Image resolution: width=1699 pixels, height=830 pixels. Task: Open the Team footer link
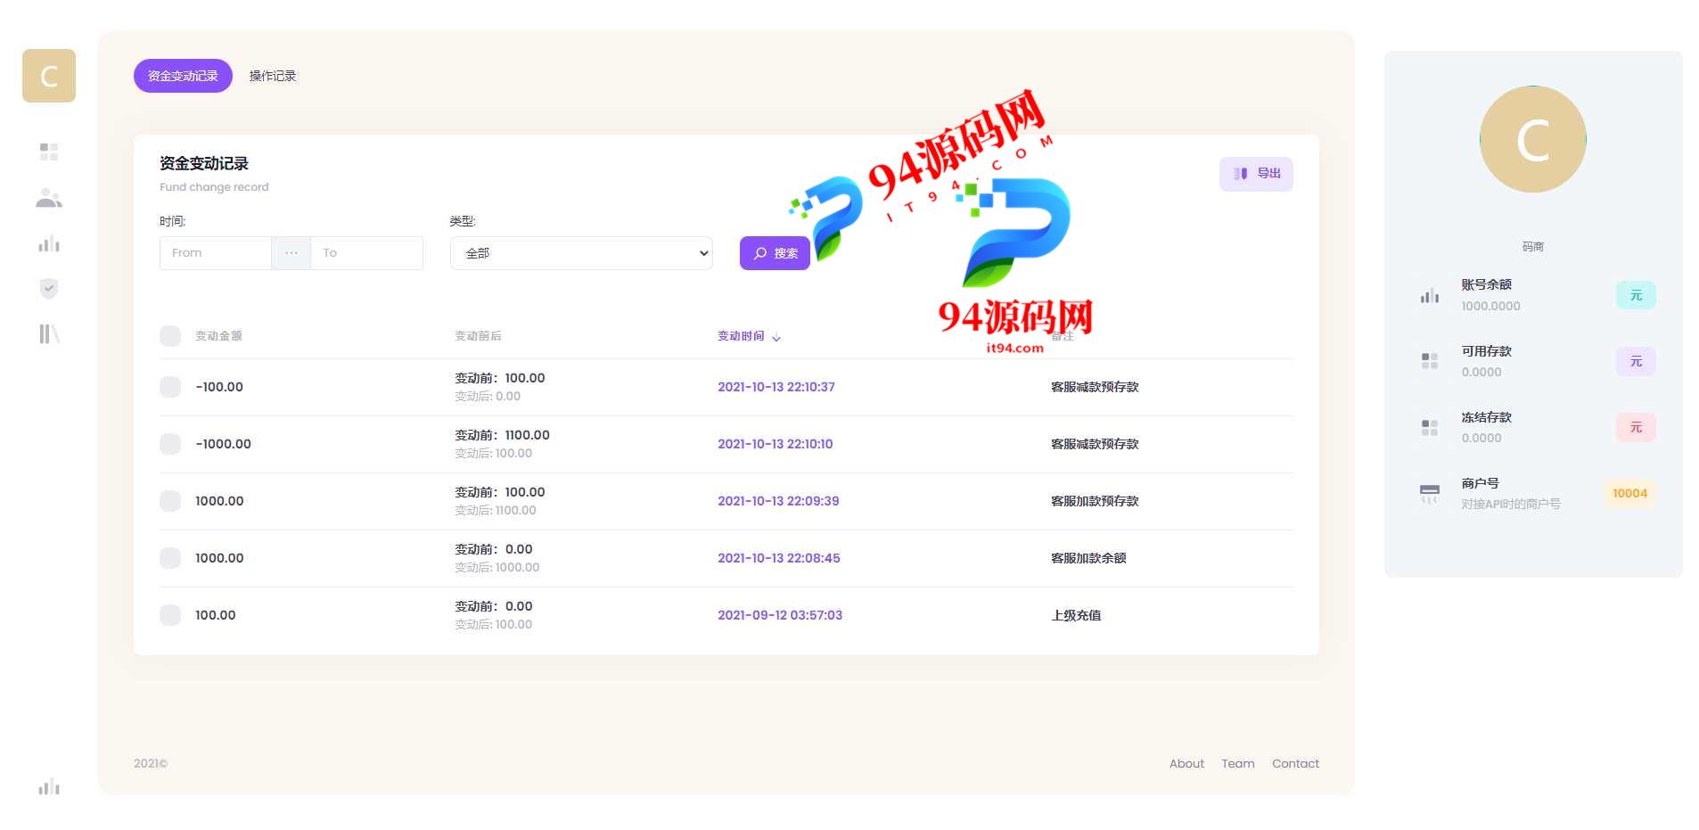pyautogui.click(x=1237, y=763)
